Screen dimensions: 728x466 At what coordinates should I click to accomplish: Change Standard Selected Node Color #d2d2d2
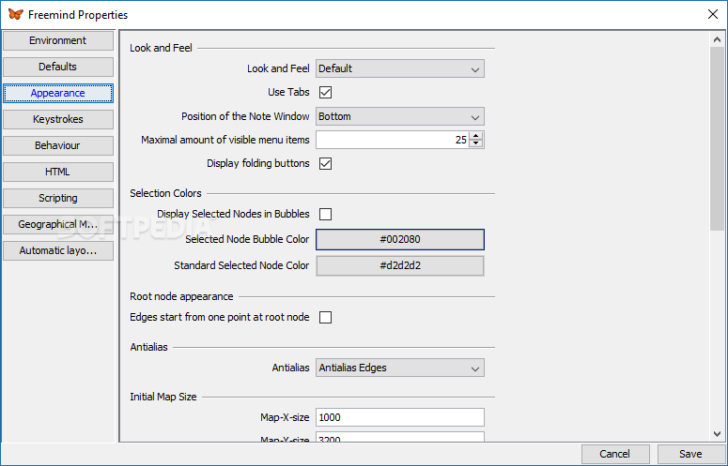coord(400,266)
